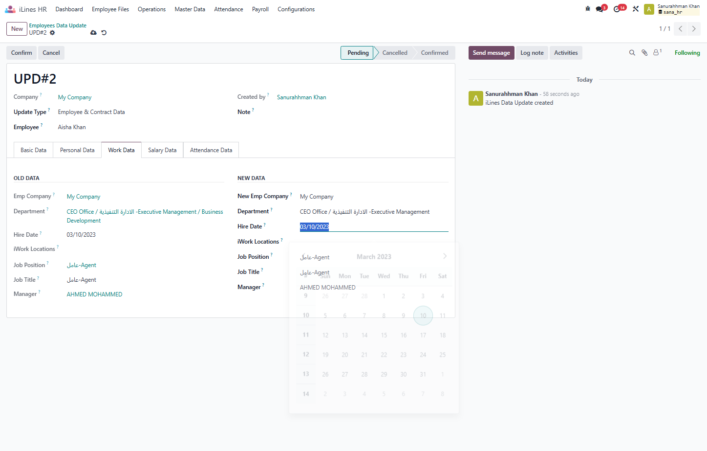The width and height of the screenshot is (707, 451).
Task: Open the AHMED MOHAMMED manager link in Old Data
Action: 94,294
